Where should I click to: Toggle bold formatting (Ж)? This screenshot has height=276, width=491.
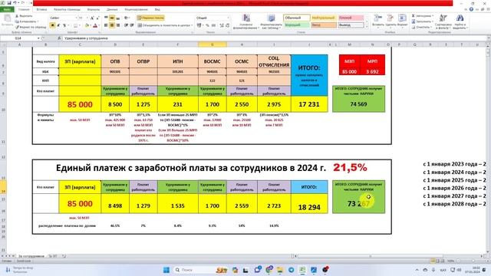pos(52,25)
